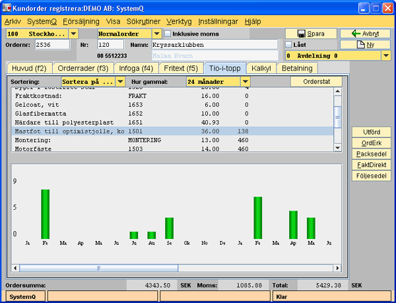The image size is (396, 303).
Task: Select the Glasfibermatta row
Action: (x=172, y=114)
